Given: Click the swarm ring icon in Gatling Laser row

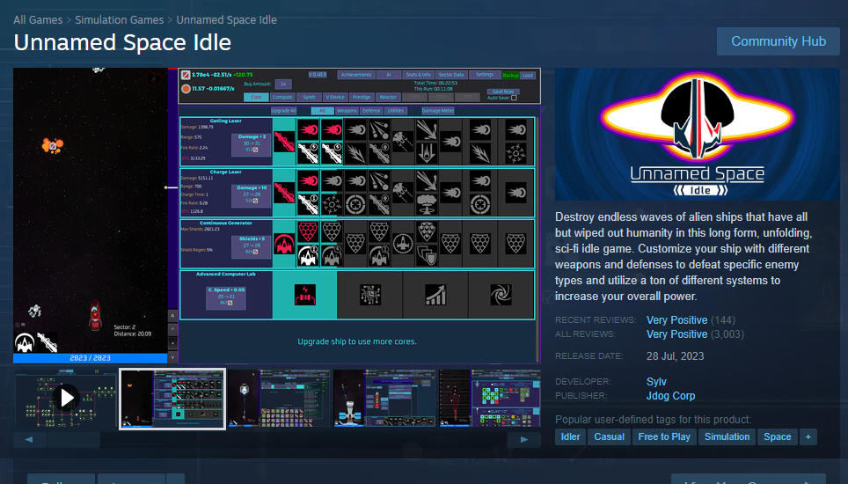Looking at the screenshot, I should tap(515, 154).
